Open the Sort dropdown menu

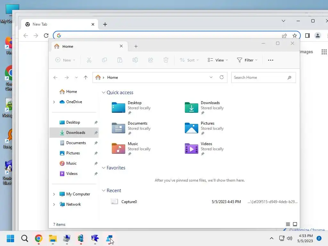pos(189,60)
